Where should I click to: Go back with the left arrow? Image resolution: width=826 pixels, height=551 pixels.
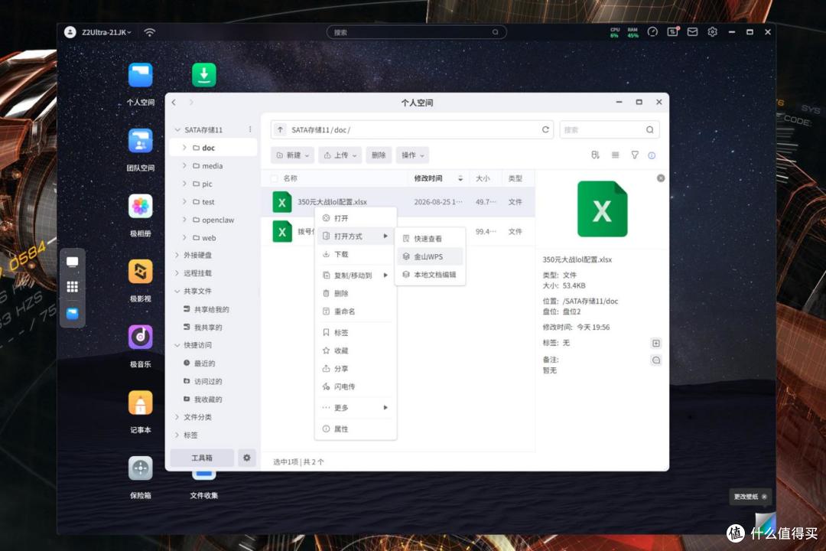174,103
